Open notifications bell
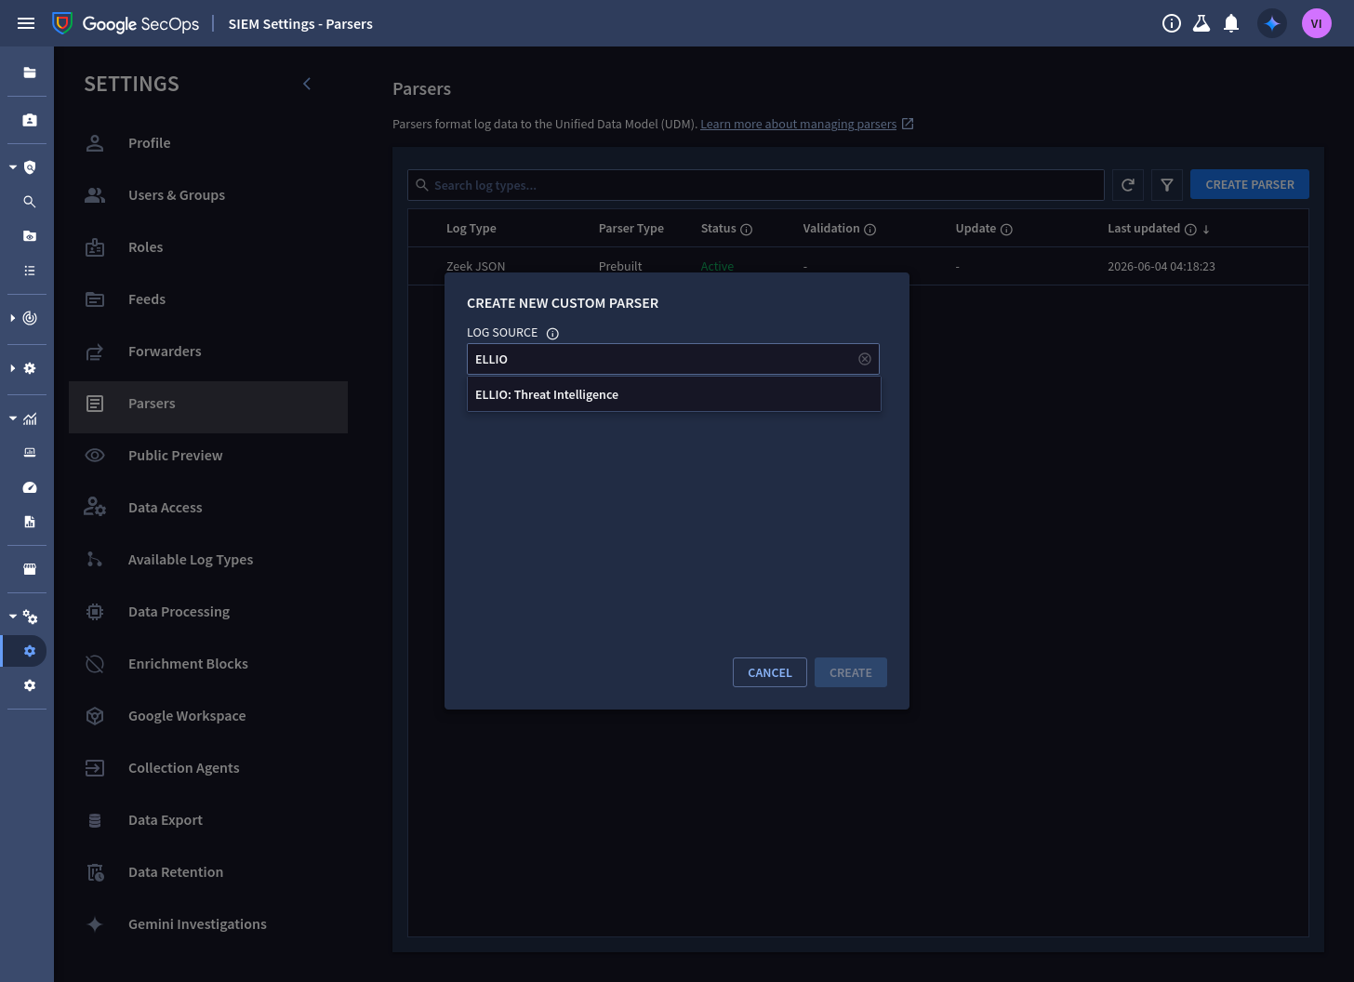Screen dimensions: 1354x982 pos(1231,23)
